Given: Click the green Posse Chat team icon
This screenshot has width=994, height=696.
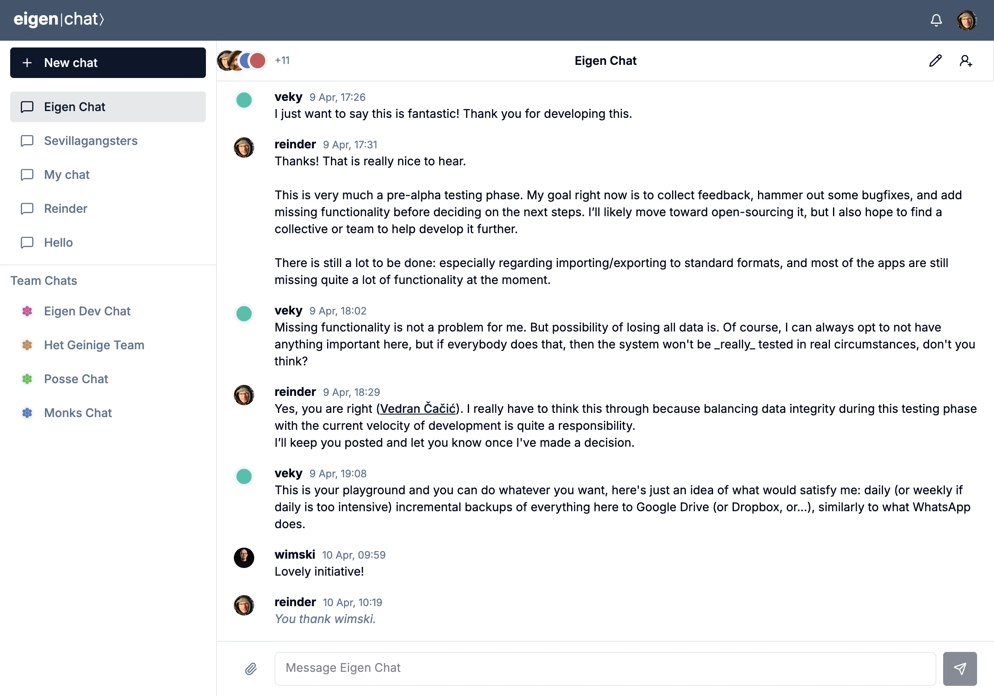Looking at the screenshot, I should pos(27,379).
